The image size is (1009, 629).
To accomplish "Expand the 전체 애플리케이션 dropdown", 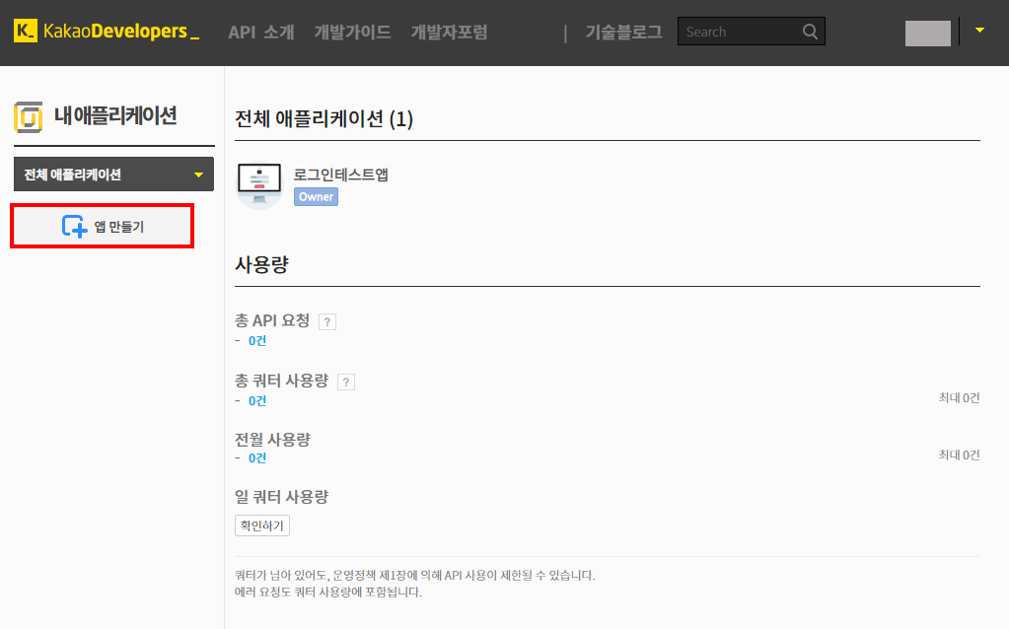I will coord(113,175).
